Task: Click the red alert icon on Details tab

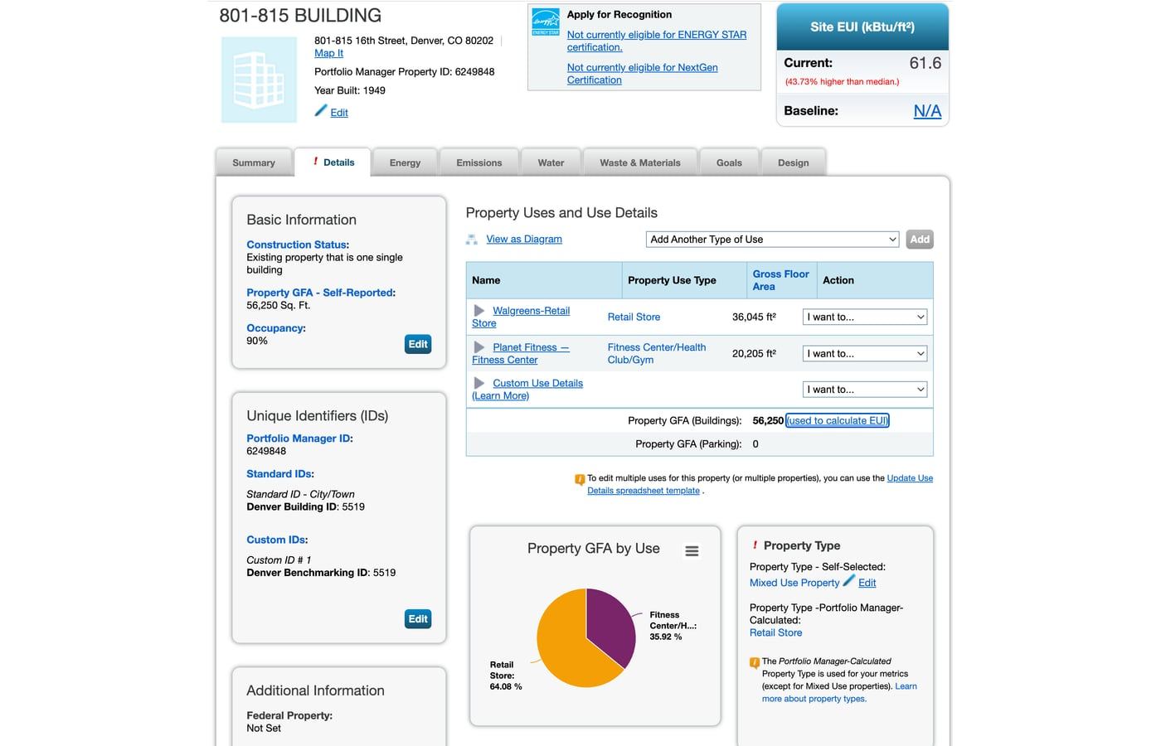Action: point(315,162)
